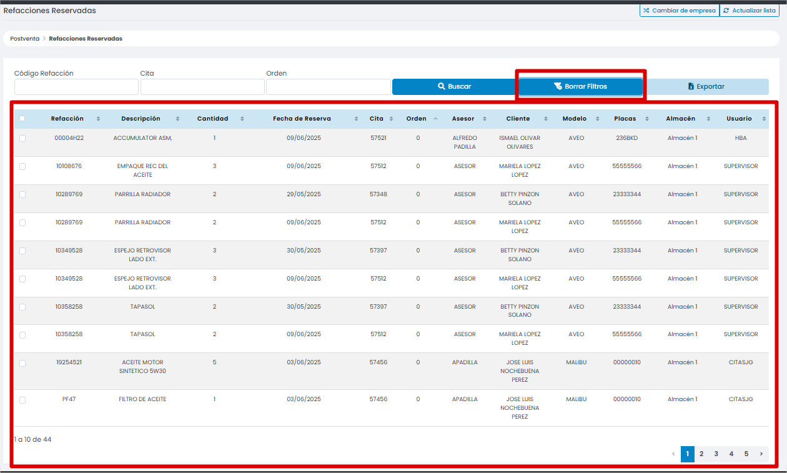Go to pagination page 3
Screen dimensions: 787x473
coord(716,454)
